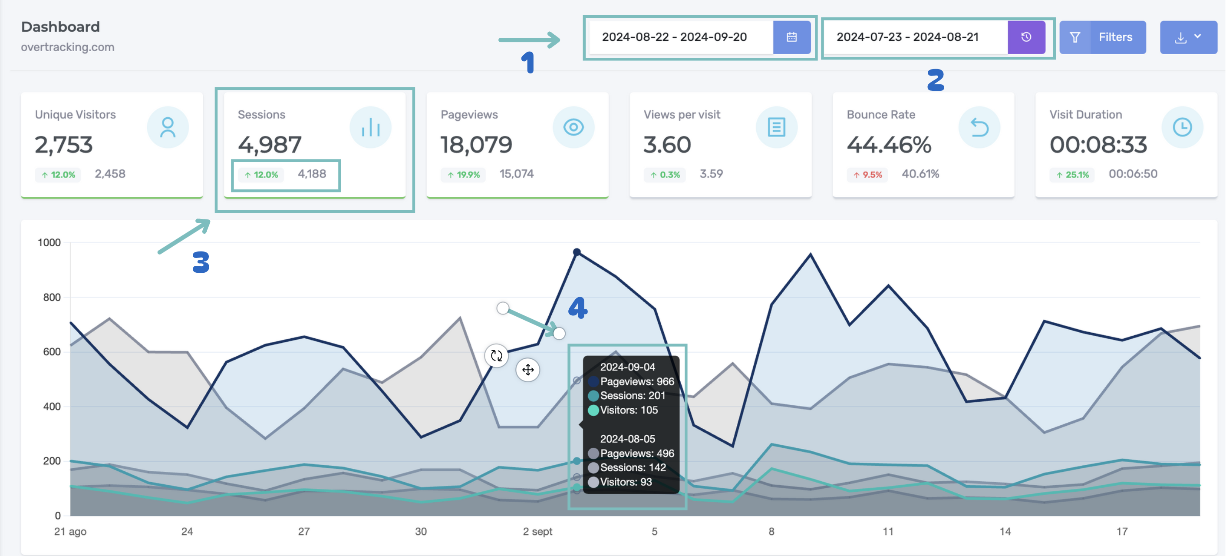Click the Sessions: 201 tooltip entry
The image size is (1226, 556).
tap(627, 396)
